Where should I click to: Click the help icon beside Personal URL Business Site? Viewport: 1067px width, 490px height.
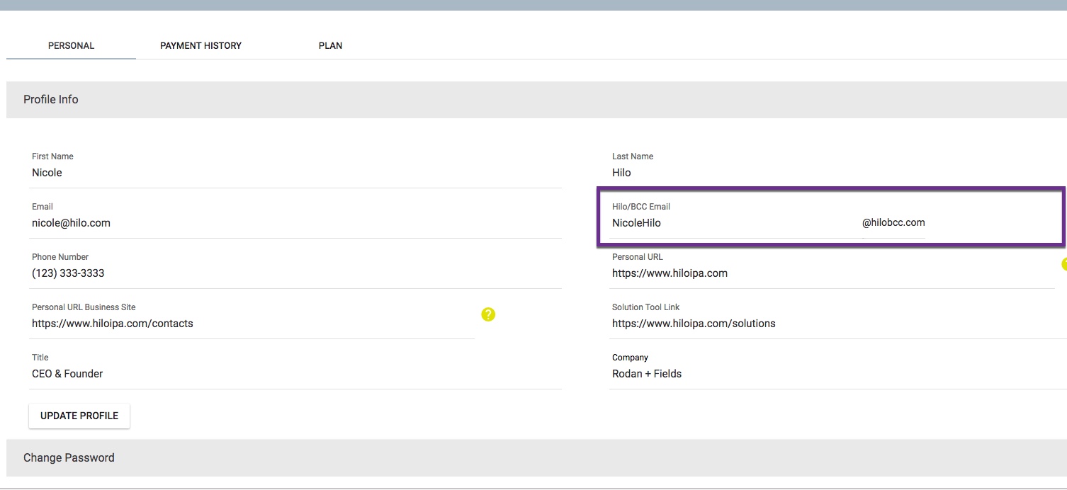pos(488,314)
